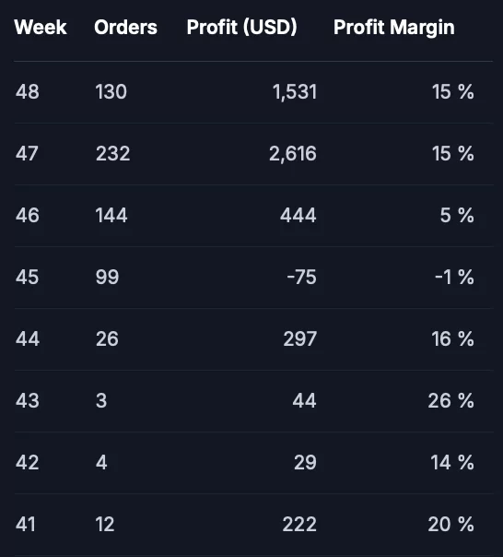Select the week 46 cell
Image resolution: width=503 pixels, height=557 pixels.
(x=28, y=216)
